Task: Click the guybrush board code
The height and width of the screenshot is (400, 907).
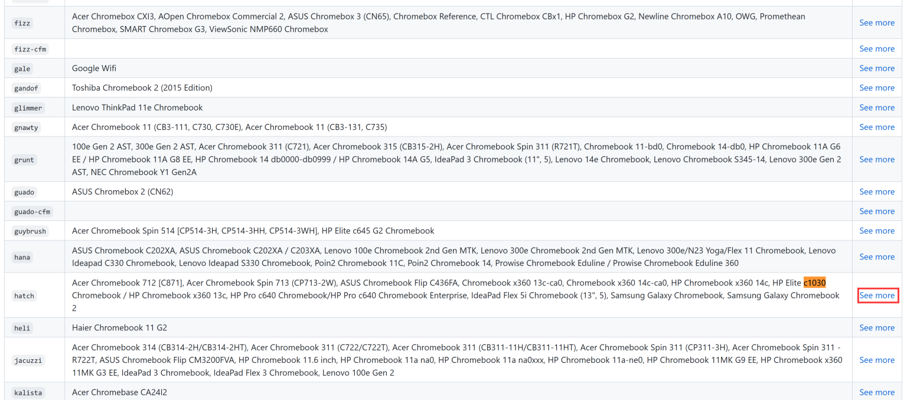Action: click(x=30, y=231)
